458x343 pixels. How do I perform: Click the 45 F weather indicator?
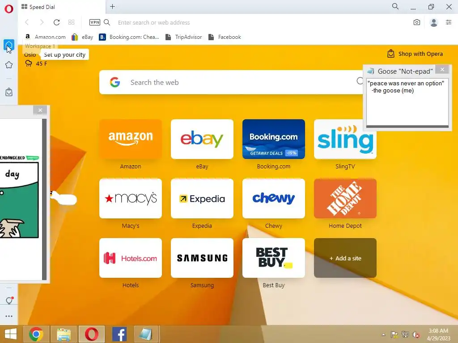(x=36, y=63)
